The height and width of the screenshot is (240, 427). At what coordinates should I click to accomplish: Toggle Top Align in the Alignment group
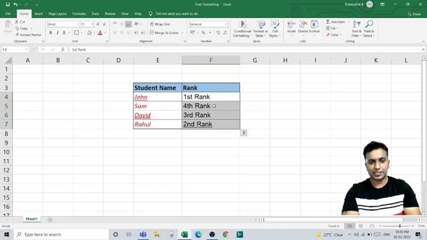(115, 24)
